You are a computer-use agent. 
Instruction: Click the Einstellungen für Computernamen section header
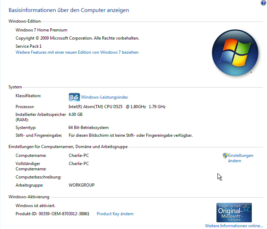(x=68, y=147)
